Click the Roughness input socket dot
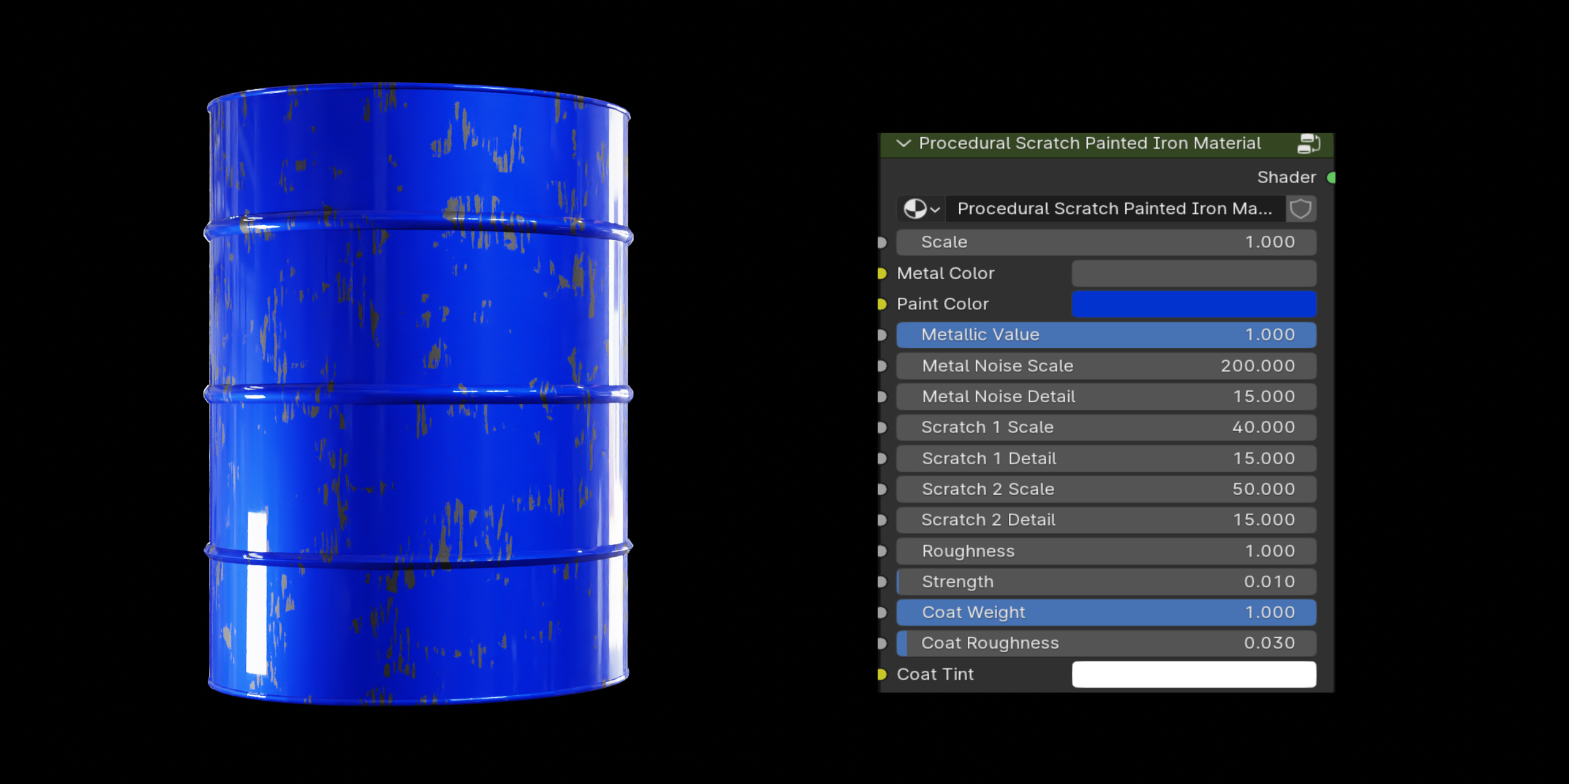Screen dimensions: 1569x784 point(881,551)
